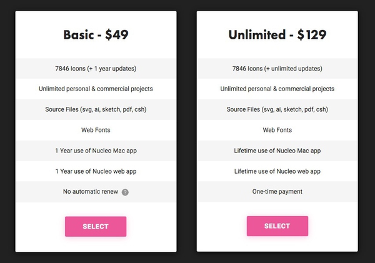
Task: Select the Basic $49 plan button
Action: [x=96, y=226]
